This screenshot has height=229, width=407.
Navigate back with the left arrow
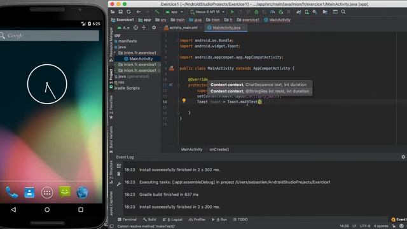tap(139, 12)
